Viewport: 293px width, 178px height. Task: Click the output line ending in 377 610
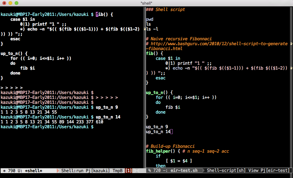pyautogui.click(x=52, y=122)
